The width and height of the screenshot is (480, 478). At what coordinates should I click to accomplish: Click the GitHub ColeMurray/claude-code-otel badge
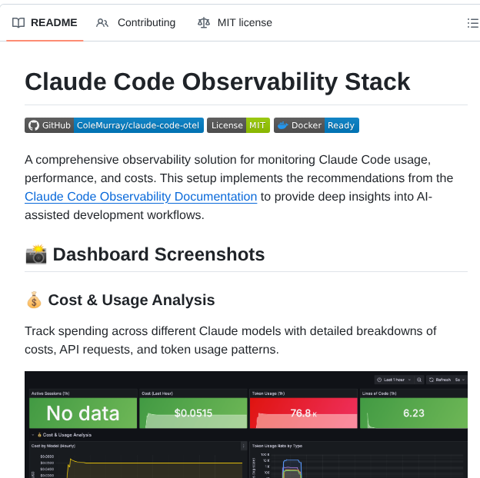point(114,125)
